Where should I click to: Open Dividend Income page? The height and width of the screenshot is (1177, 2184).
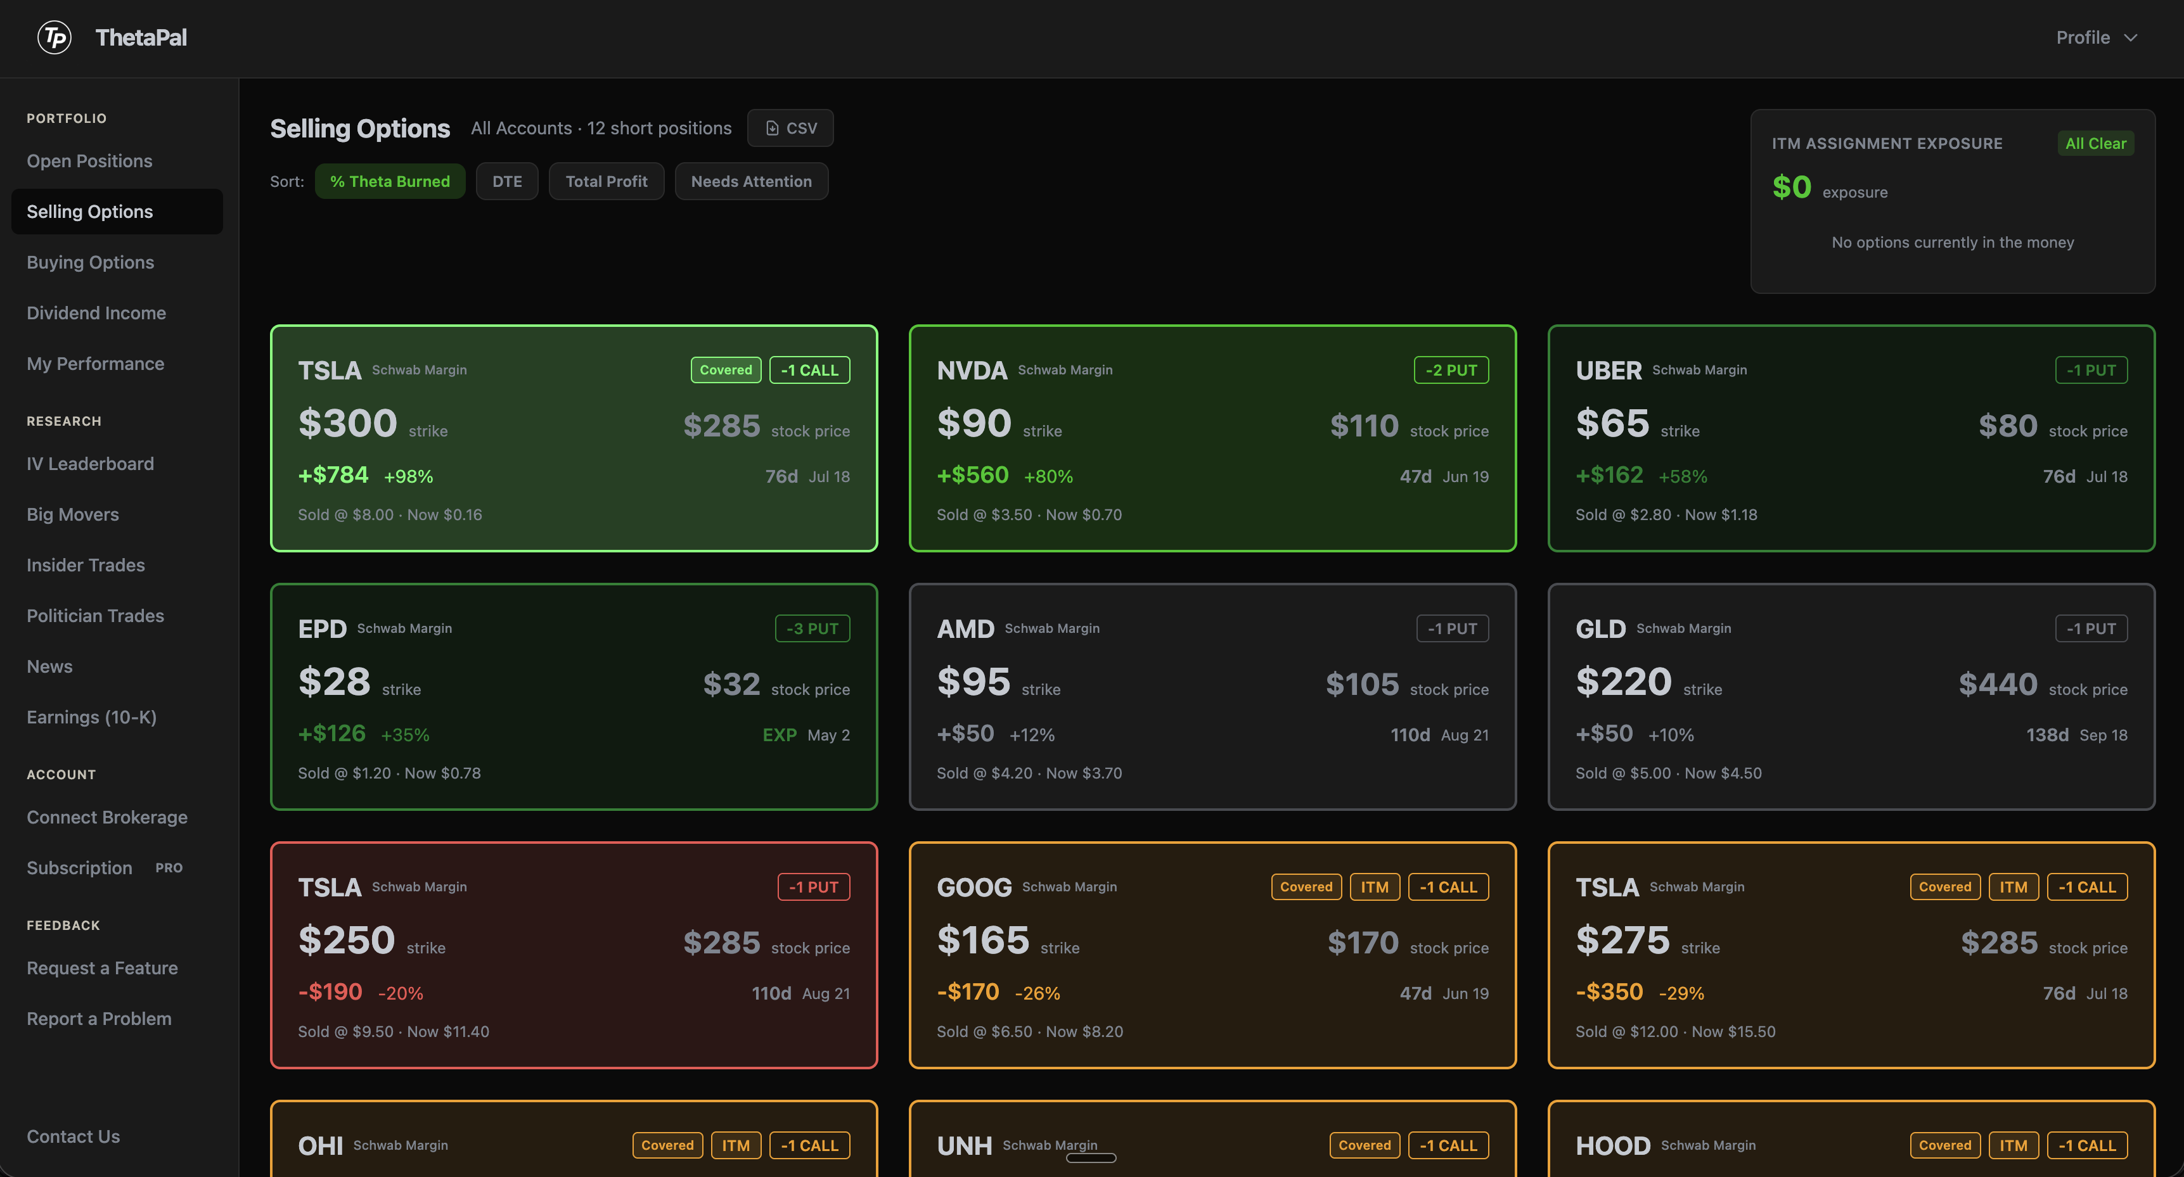click(117, 313)
